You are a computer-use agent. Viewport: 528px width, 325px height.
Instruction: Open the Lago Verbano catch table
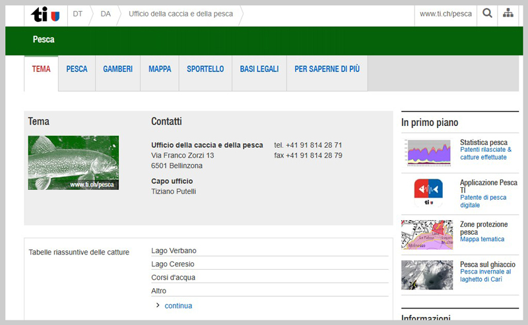pyautogui.click(x=174, y=251)
